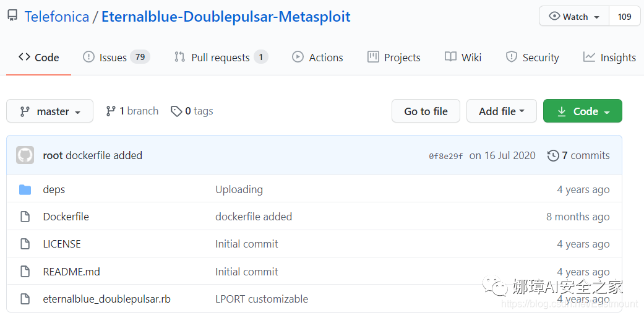The image size is (644, 315).
Task: Open the README.md file
Action: click(x=72, y=272)
